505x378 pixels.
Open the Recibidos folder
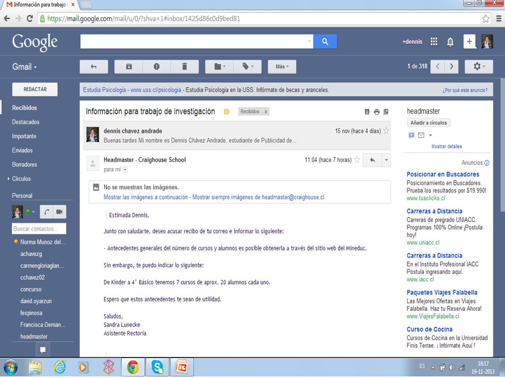25,108
